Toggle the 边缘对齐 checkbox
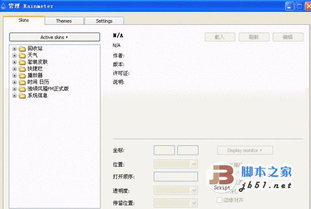Viewport: 311px width, 209px height. point(219,200)
